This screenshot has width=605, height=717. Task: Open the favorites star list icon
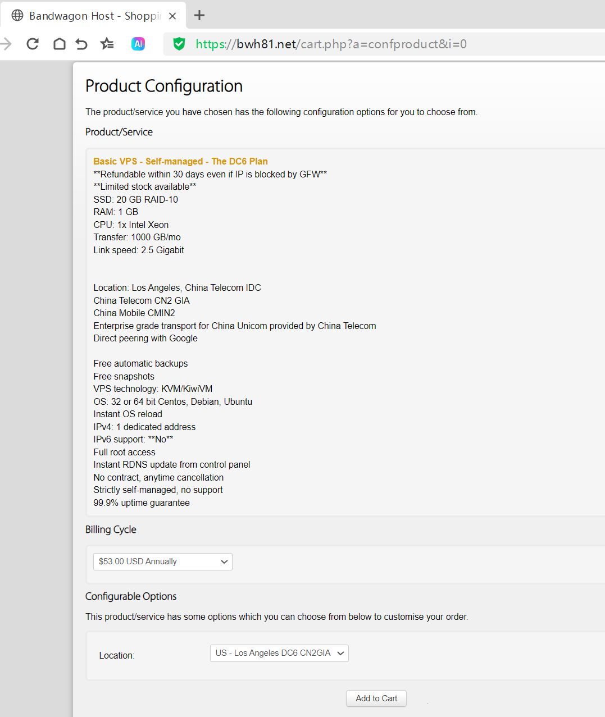click(x=107, y=44)
